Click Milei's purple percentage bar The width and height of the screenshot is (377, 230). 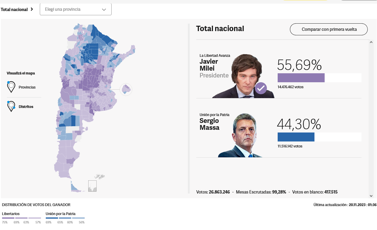point(301,78)
